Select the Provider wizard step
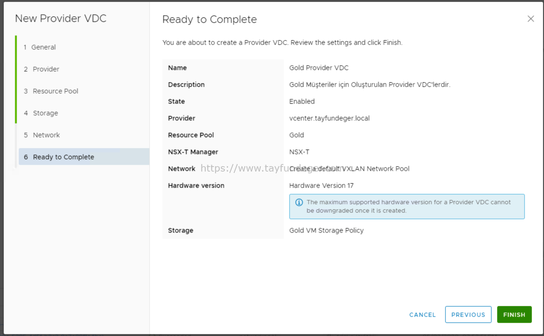544x336 pixels. point(46,69)
